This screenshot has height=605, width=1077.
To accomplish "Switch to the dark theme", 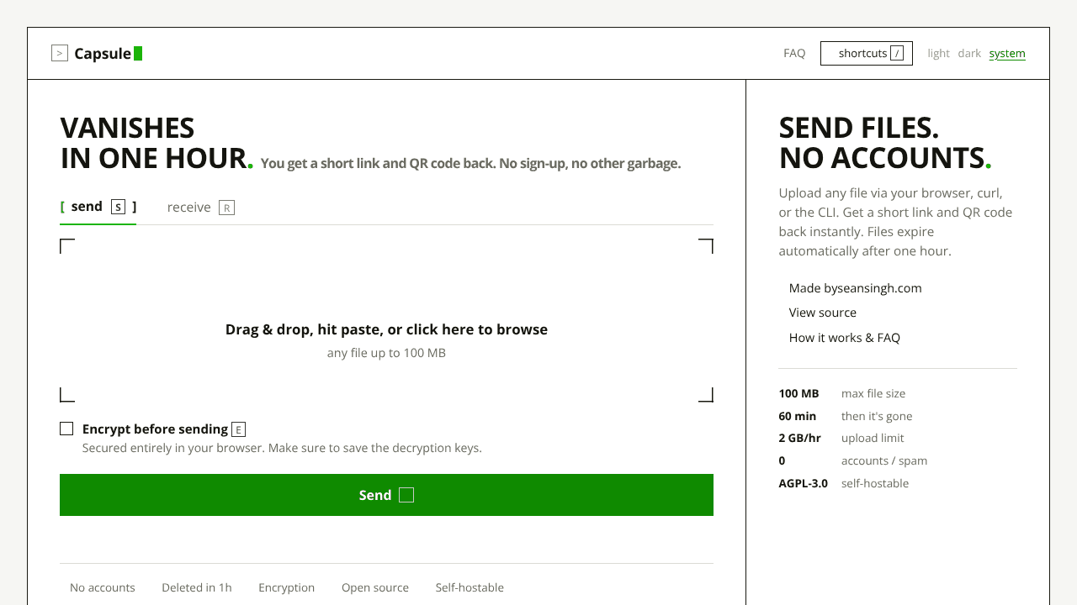I will click(969, 53).
